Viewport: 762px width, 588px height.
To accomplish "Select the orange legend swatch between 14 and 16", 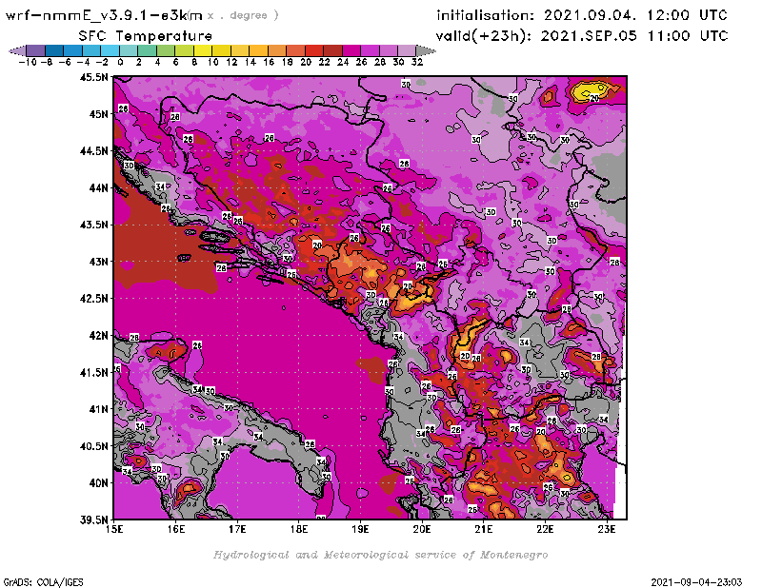I will pos(258,50).
